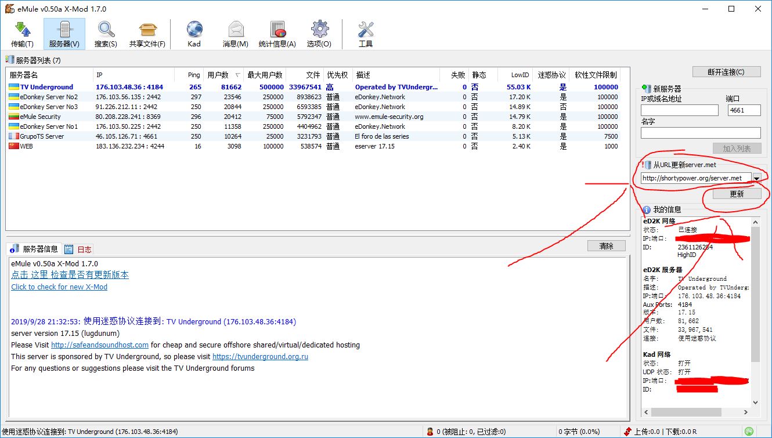Open the Kad network view
The image size is (772, 438).
click(194, 34)
